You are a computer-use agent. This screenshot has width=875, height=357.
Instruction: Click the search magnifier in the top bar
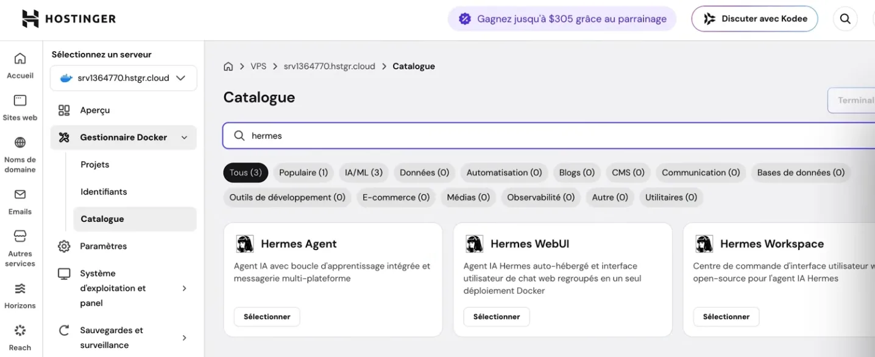pos(845,19)
